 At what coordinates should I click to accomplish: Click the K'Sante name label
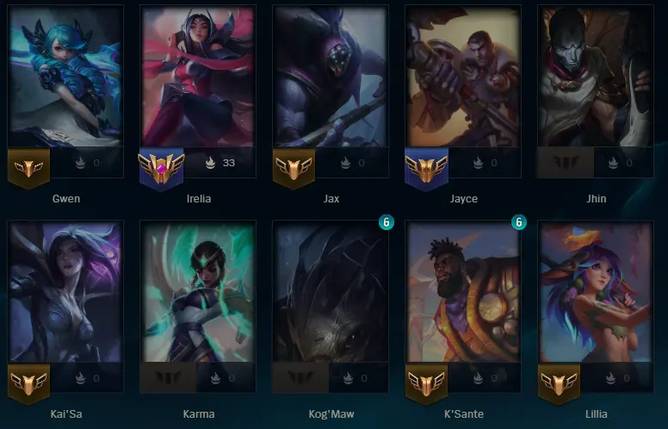463,414
